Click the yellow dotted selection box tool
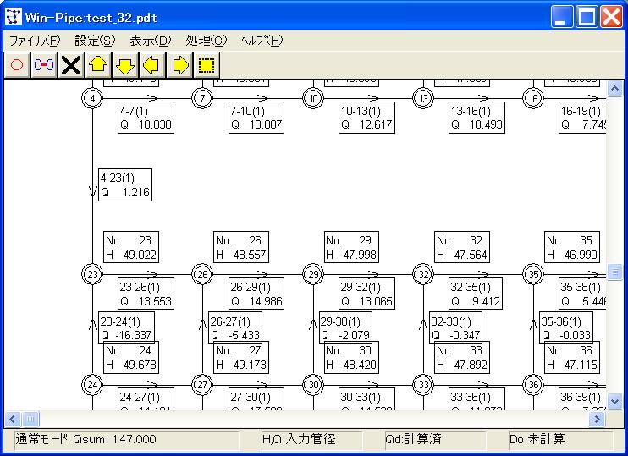628x456 pixels. [205, 64]
